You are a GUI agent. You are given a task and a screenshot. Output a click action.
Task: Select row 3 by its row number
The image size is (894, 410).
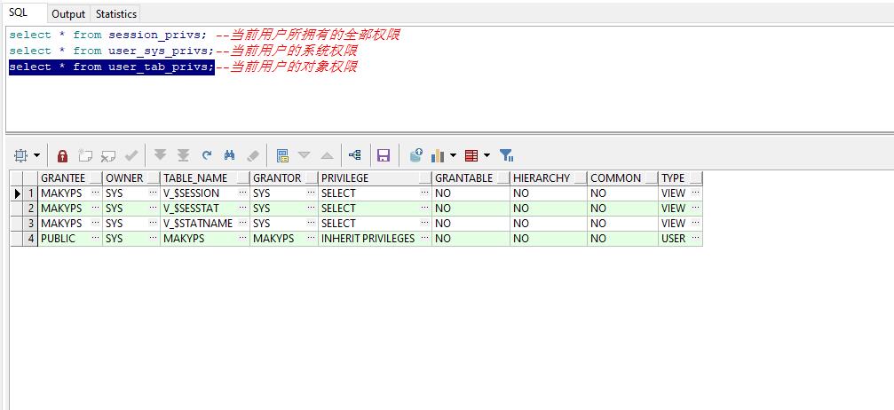[x=31, y=223]
